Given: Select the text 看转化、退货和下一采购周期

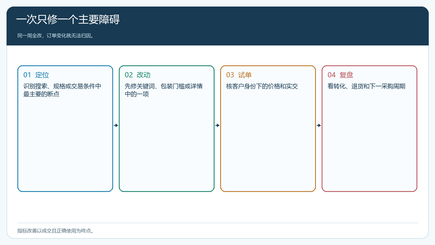Looking at the screenshot, I should click(366, 86).
